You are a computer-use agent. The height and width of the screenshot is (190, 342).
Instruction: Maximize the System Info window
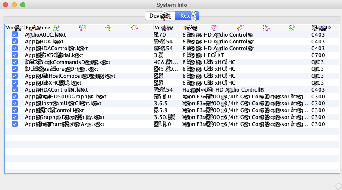coord(23,5)
